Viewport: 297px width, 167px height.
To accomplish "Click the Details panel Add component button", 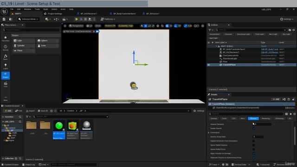I will coord(276,99).
